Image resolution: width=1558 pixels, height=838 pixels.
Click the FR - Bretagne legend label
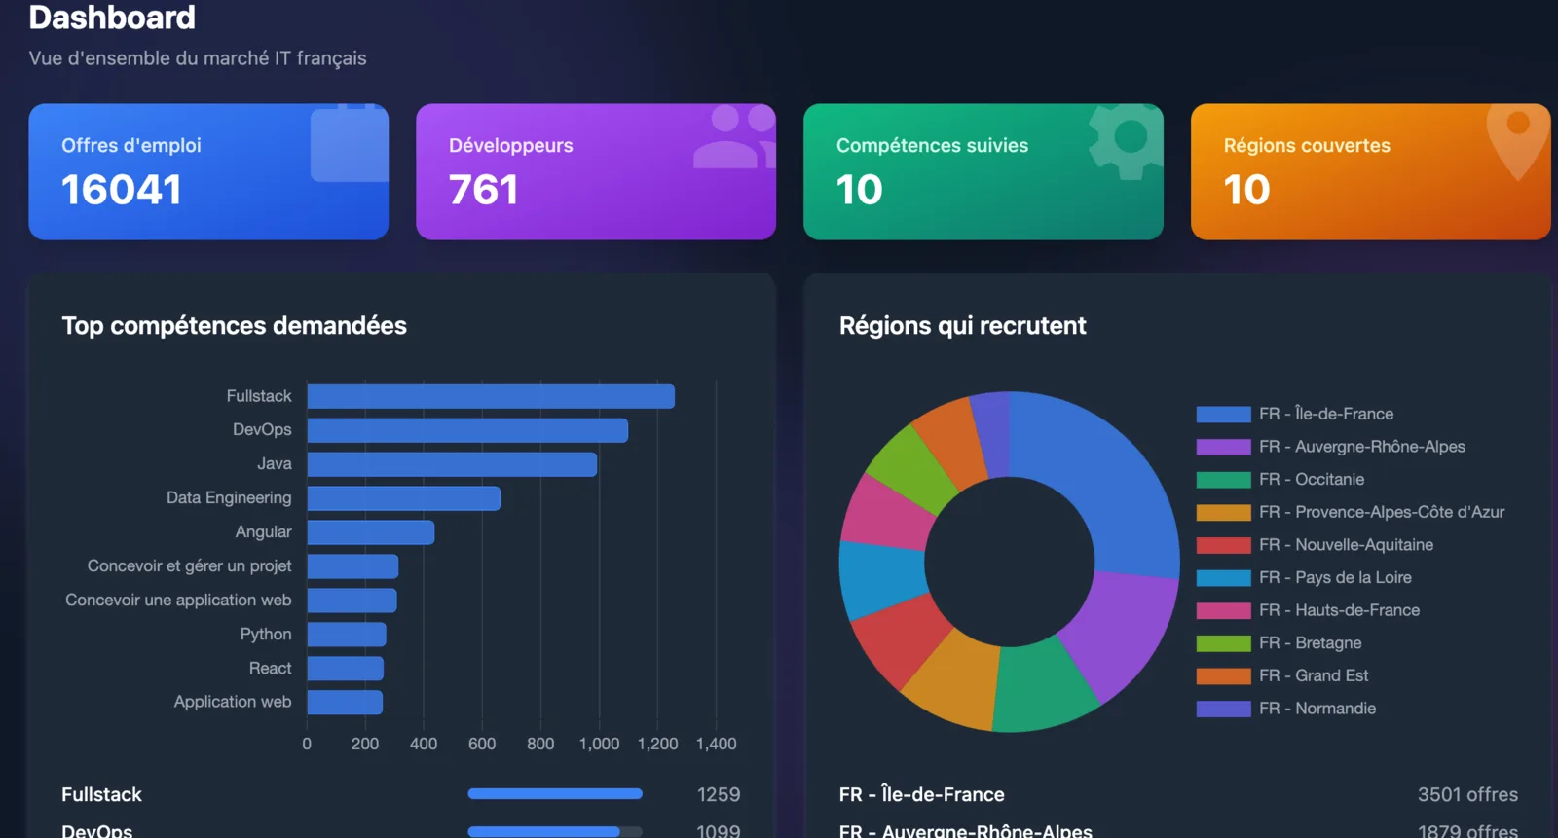(x=1311, y=643)
